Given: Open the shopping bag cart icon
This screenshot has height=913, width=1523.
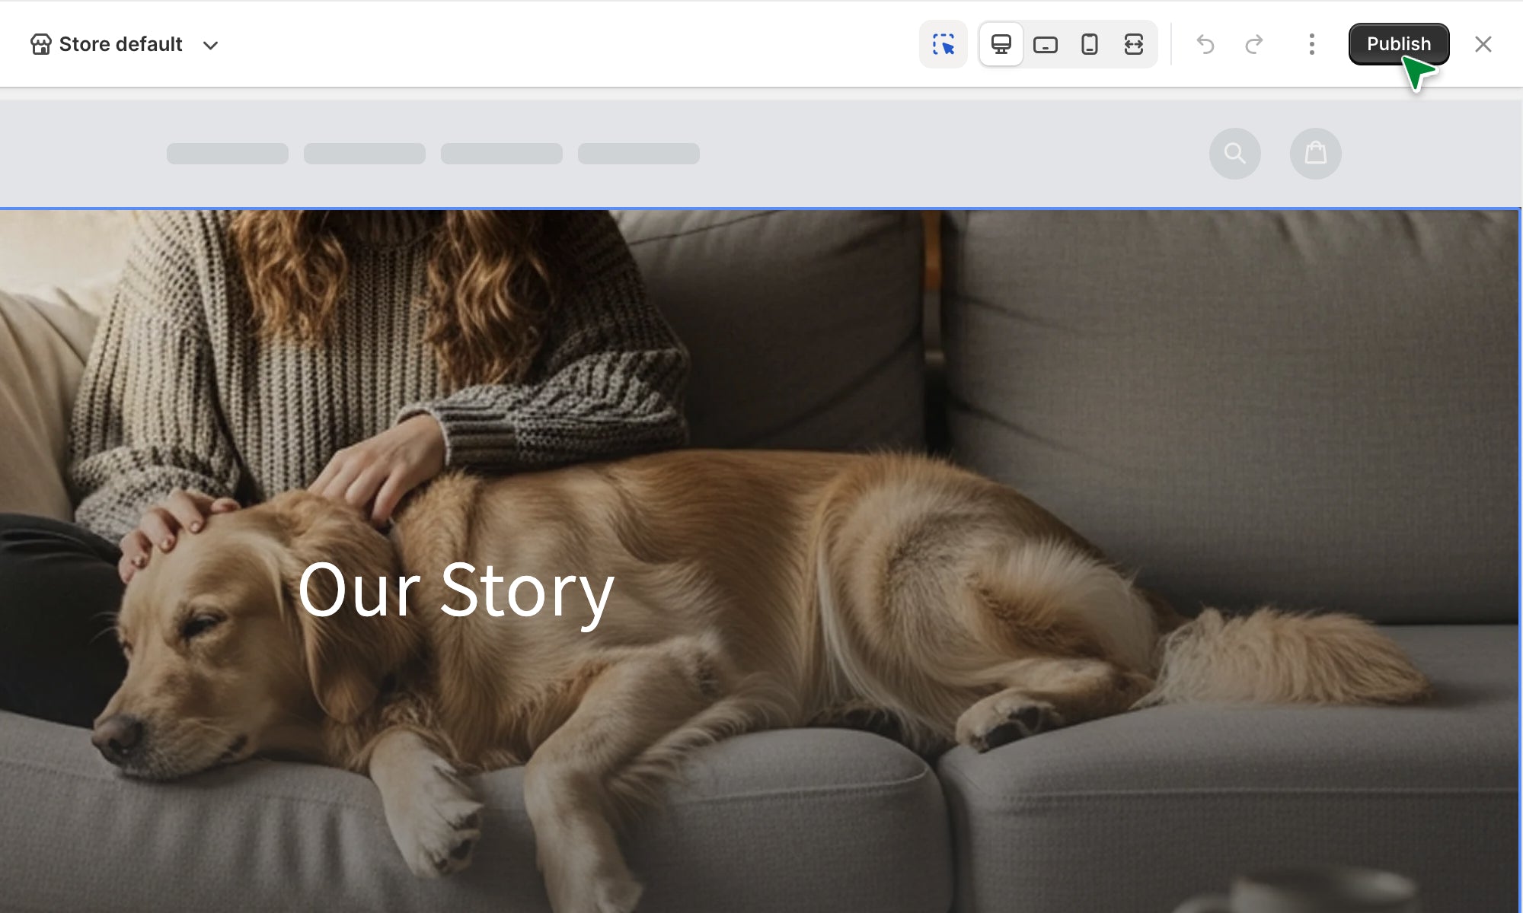Looking at the screenshot, I should 1315,154.
